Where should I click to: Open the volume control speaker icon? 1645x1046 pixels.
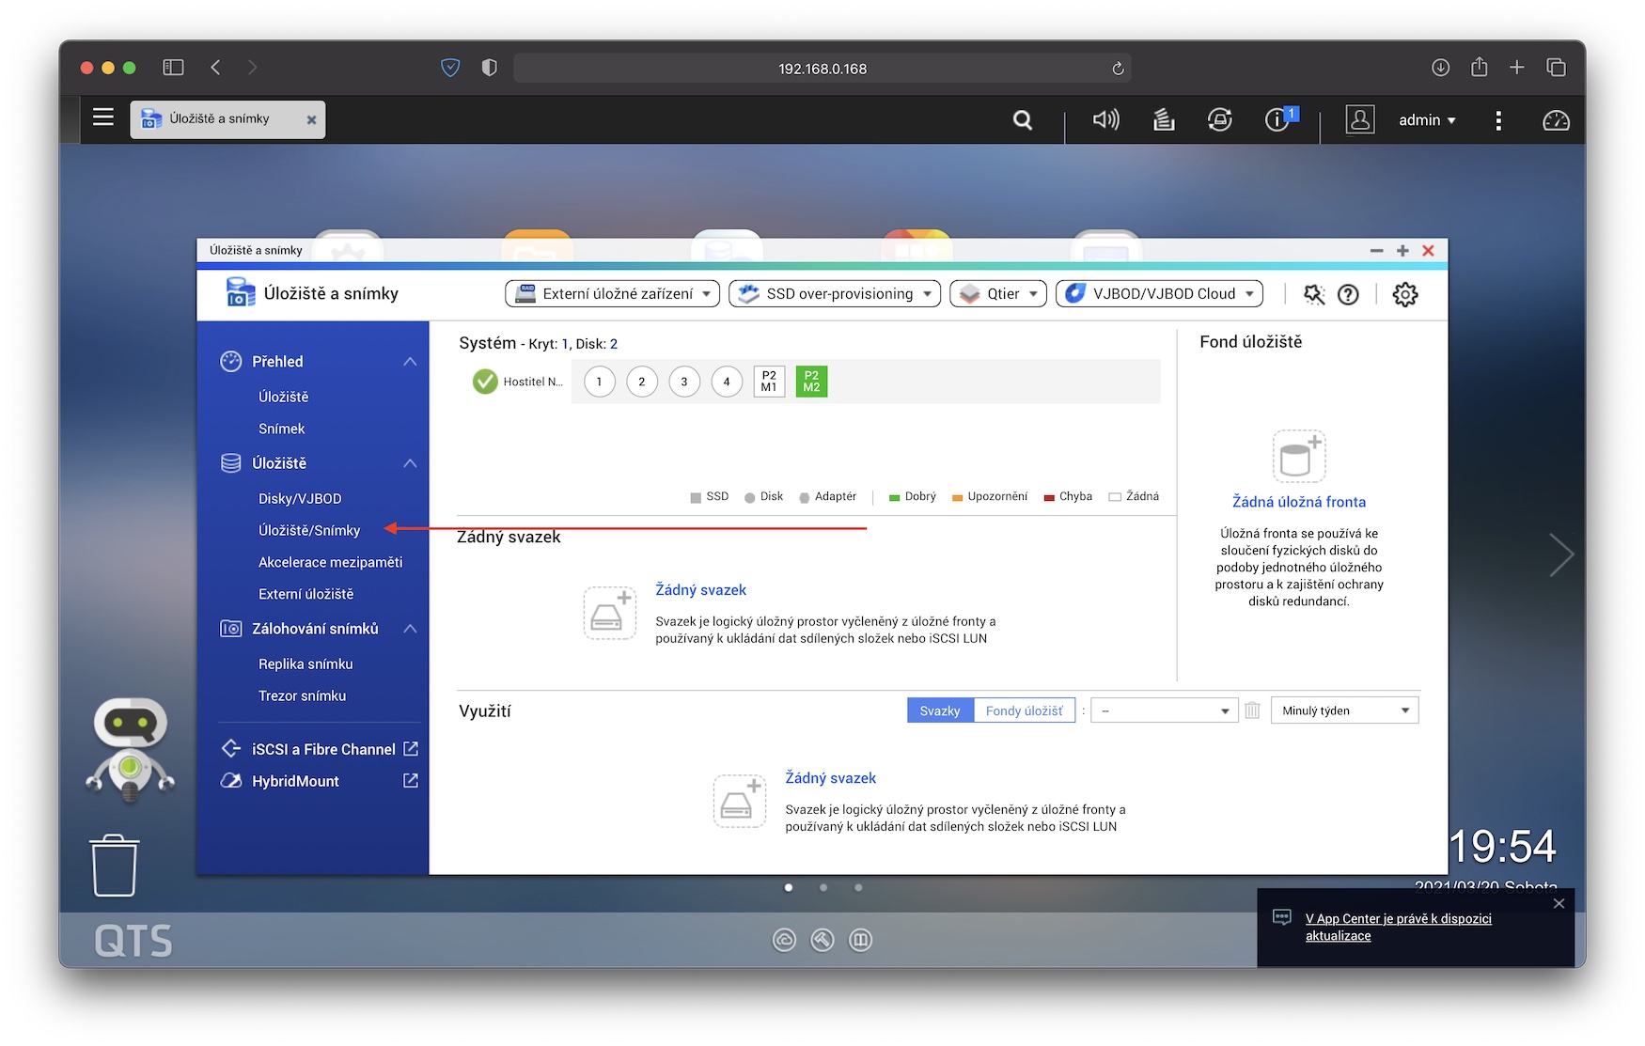(x=1105, y=119)
